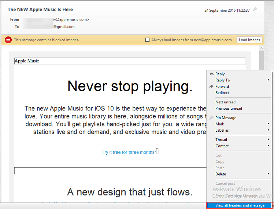Click the Cut entry in context menu
This screenshot has height=209, width=274.
click(239, 155)
